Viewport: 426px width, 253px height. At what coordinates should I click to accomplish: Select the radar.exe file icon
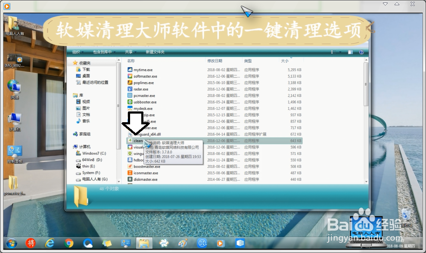[130, 89]
